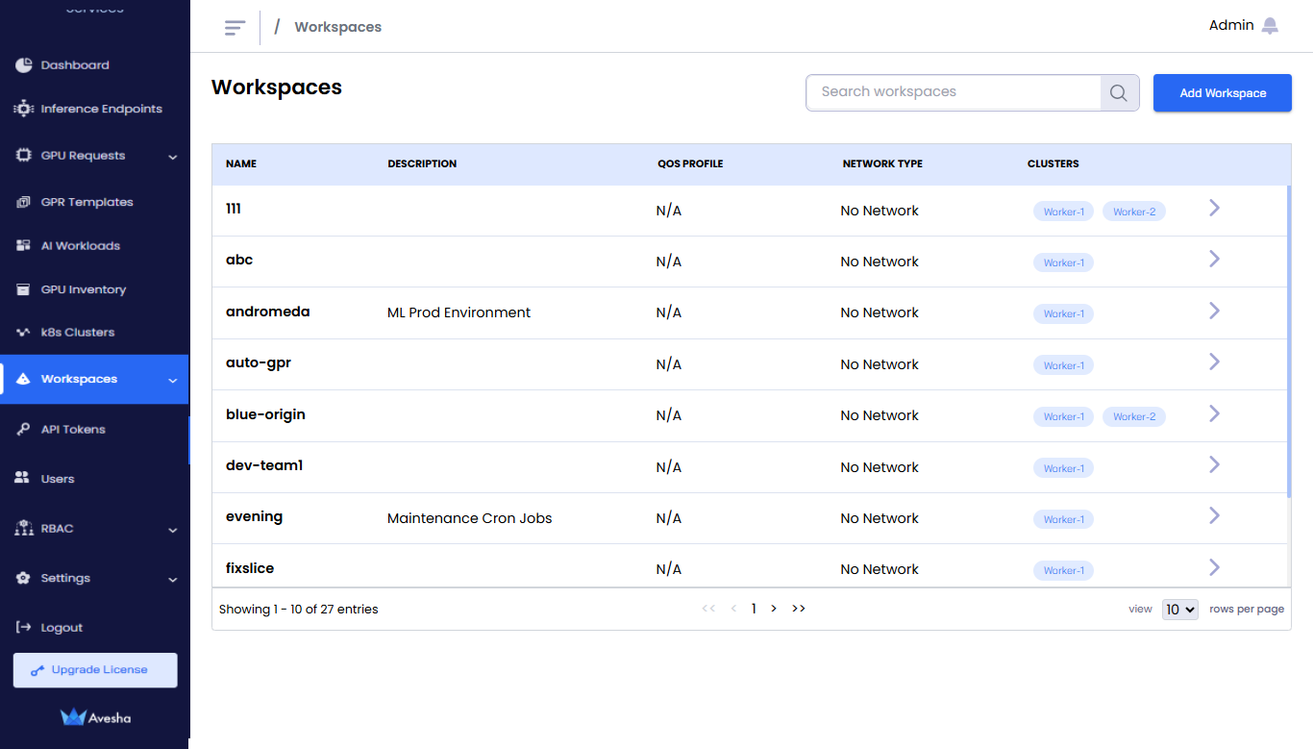The image size is (1313, 749).
Task: Click the Search workspaces input field
Action: (x=954, y=92)
